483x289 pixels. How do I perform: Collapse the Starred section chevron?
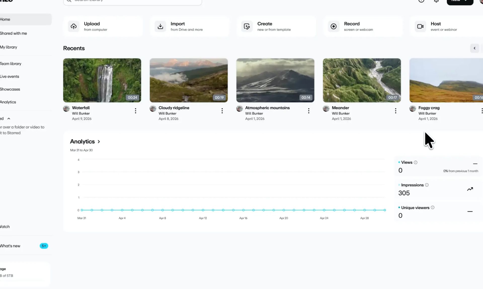(9, 118)
